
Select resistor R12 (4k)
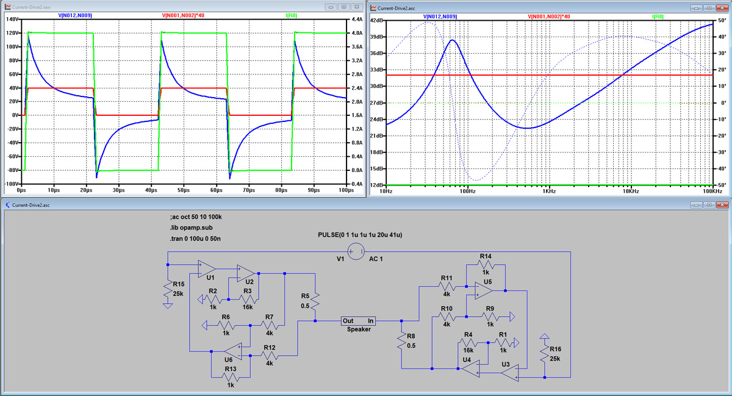[268, 355]
